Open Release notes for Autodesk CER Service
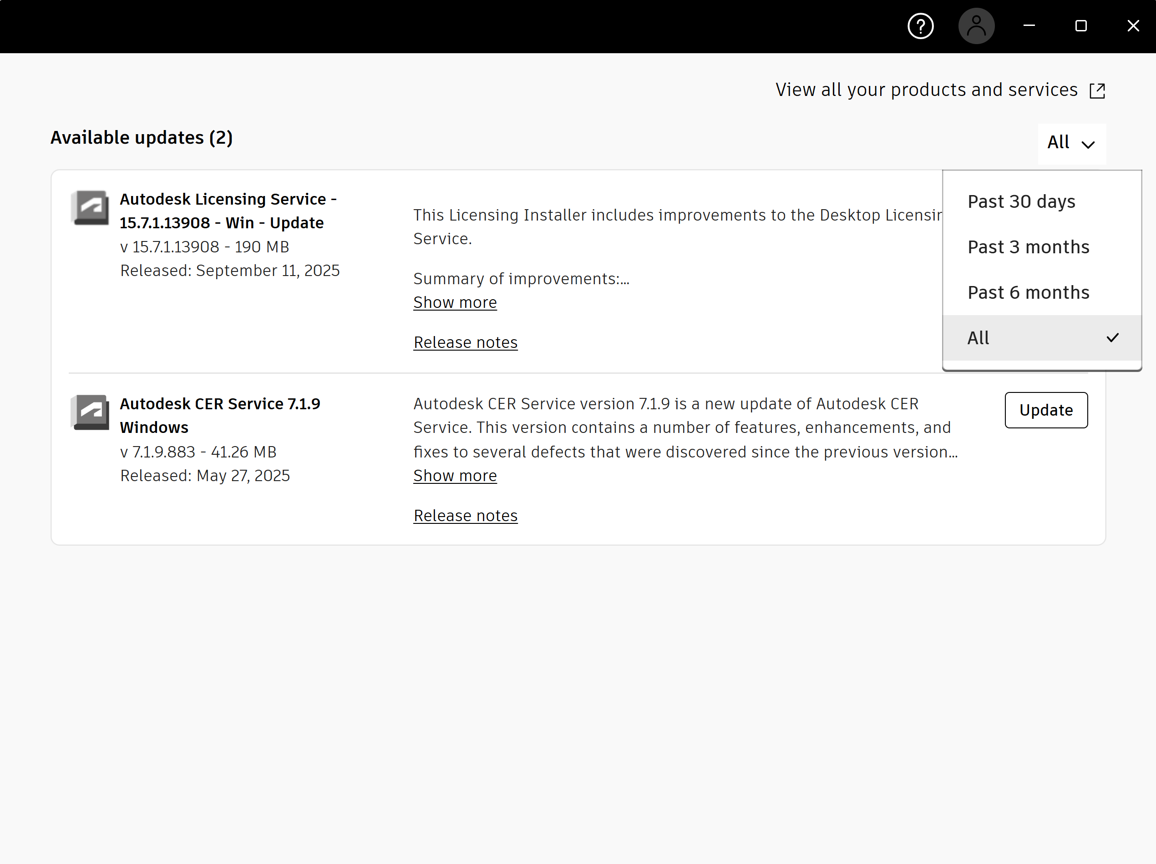 pos(465,515)
